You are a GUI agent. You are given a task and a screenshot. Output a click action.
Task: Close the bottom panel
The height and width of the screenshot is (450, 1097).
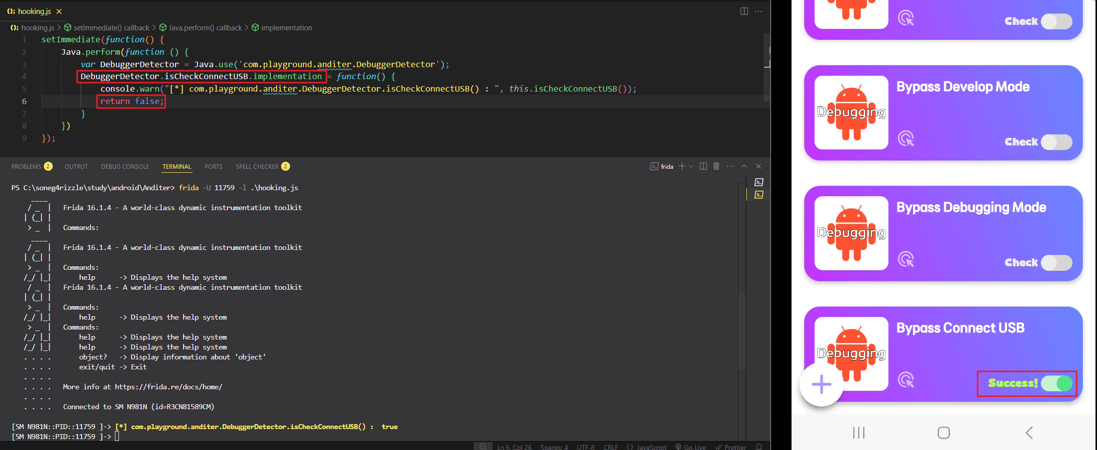point(759,166)
